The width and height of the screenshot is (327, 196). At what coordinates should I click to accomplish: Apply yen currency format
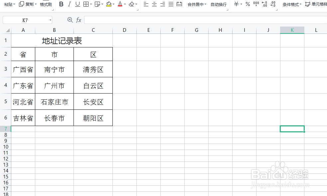point(236,4)
